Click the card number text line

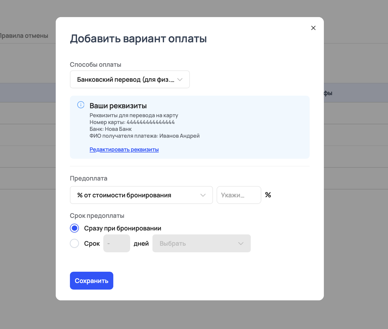pos(132,122)
